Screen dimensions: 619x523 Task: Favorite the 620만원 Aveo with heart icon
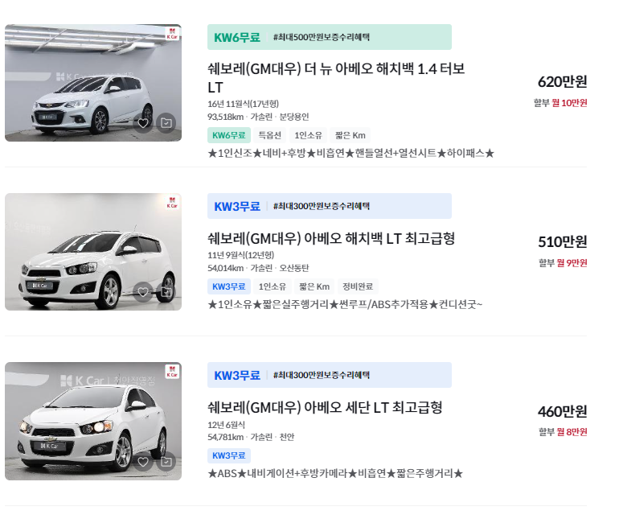coord(143,123)
